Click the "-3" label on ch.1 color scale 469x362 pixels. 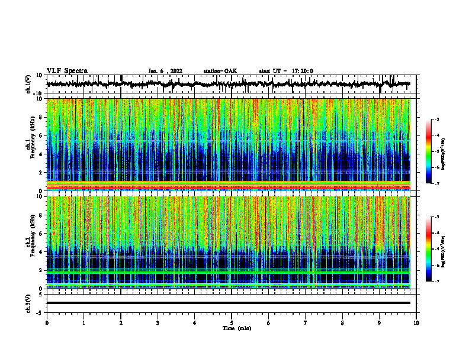click(x=436, y=119)
